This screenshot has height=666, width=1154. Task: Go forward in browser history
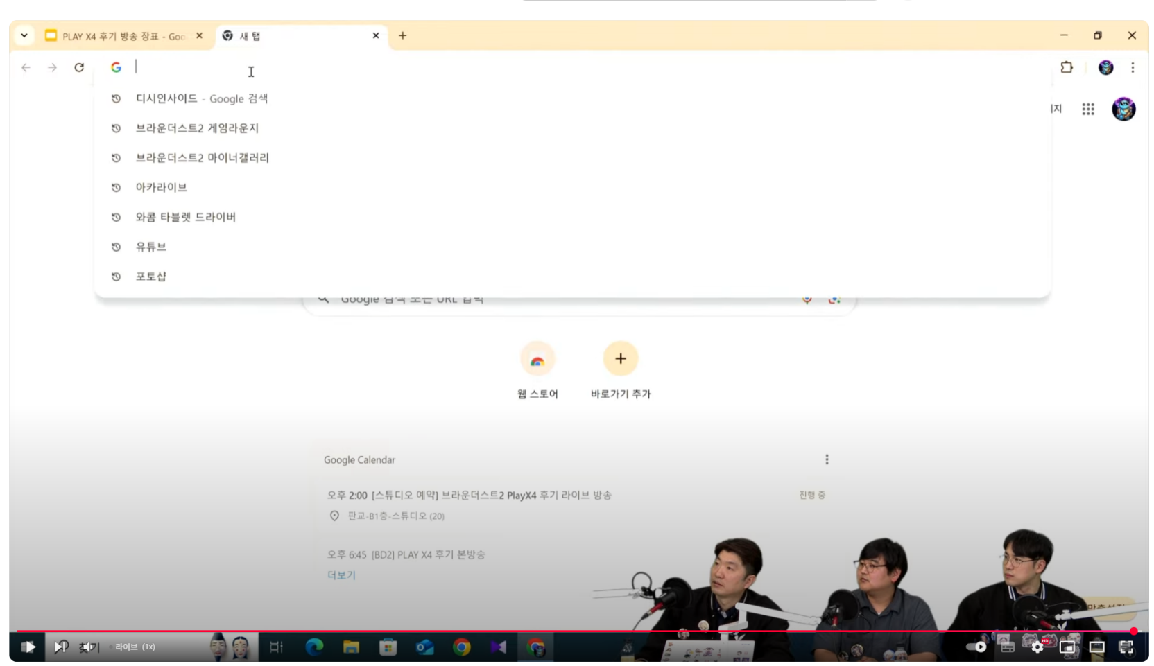[52, 67]
